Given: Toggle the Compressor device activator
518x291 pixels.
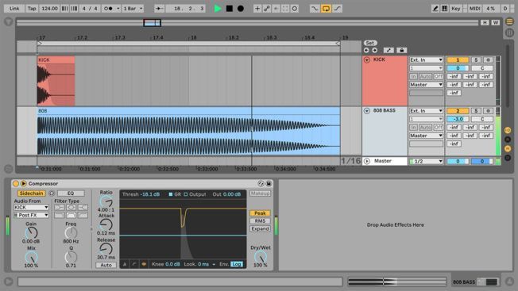Looking at the screenshot, I should 16,184.
